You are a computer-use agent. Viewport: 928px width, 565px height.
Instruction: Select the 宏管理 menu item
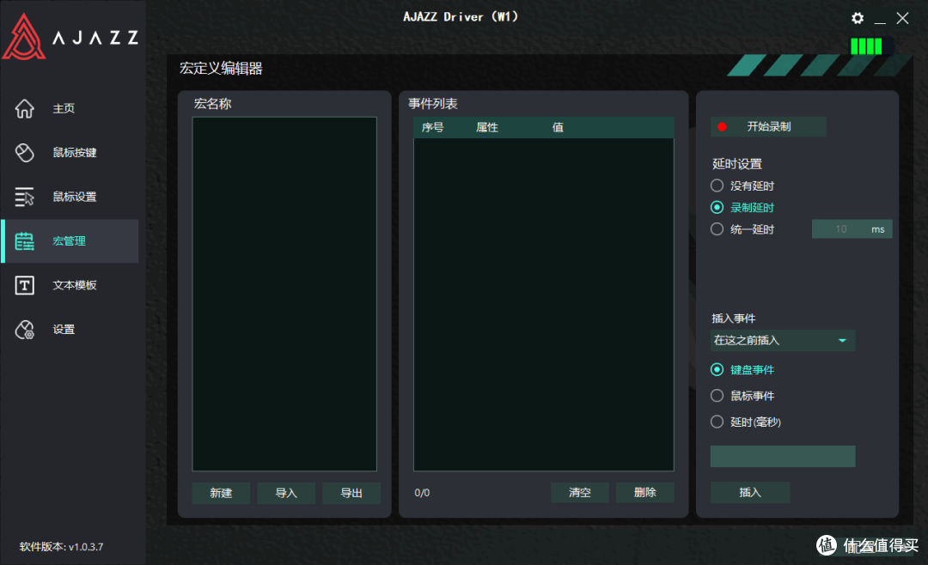[70, 240]
